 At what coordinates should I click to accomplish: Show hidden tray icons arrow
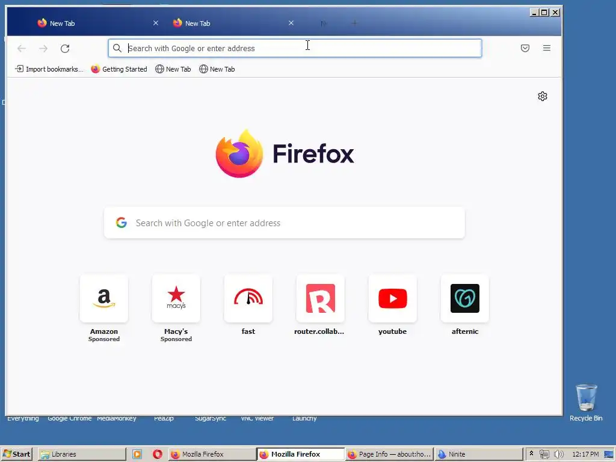532,454
